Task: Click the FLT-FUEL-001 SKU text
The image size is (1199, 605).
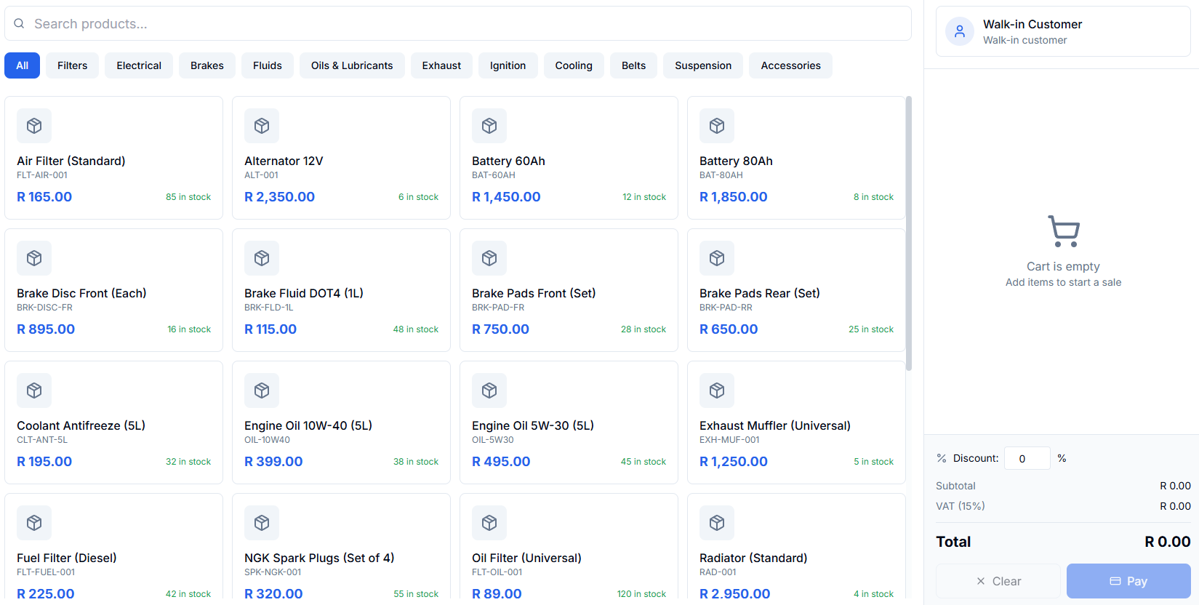Action: click(46, 572)
